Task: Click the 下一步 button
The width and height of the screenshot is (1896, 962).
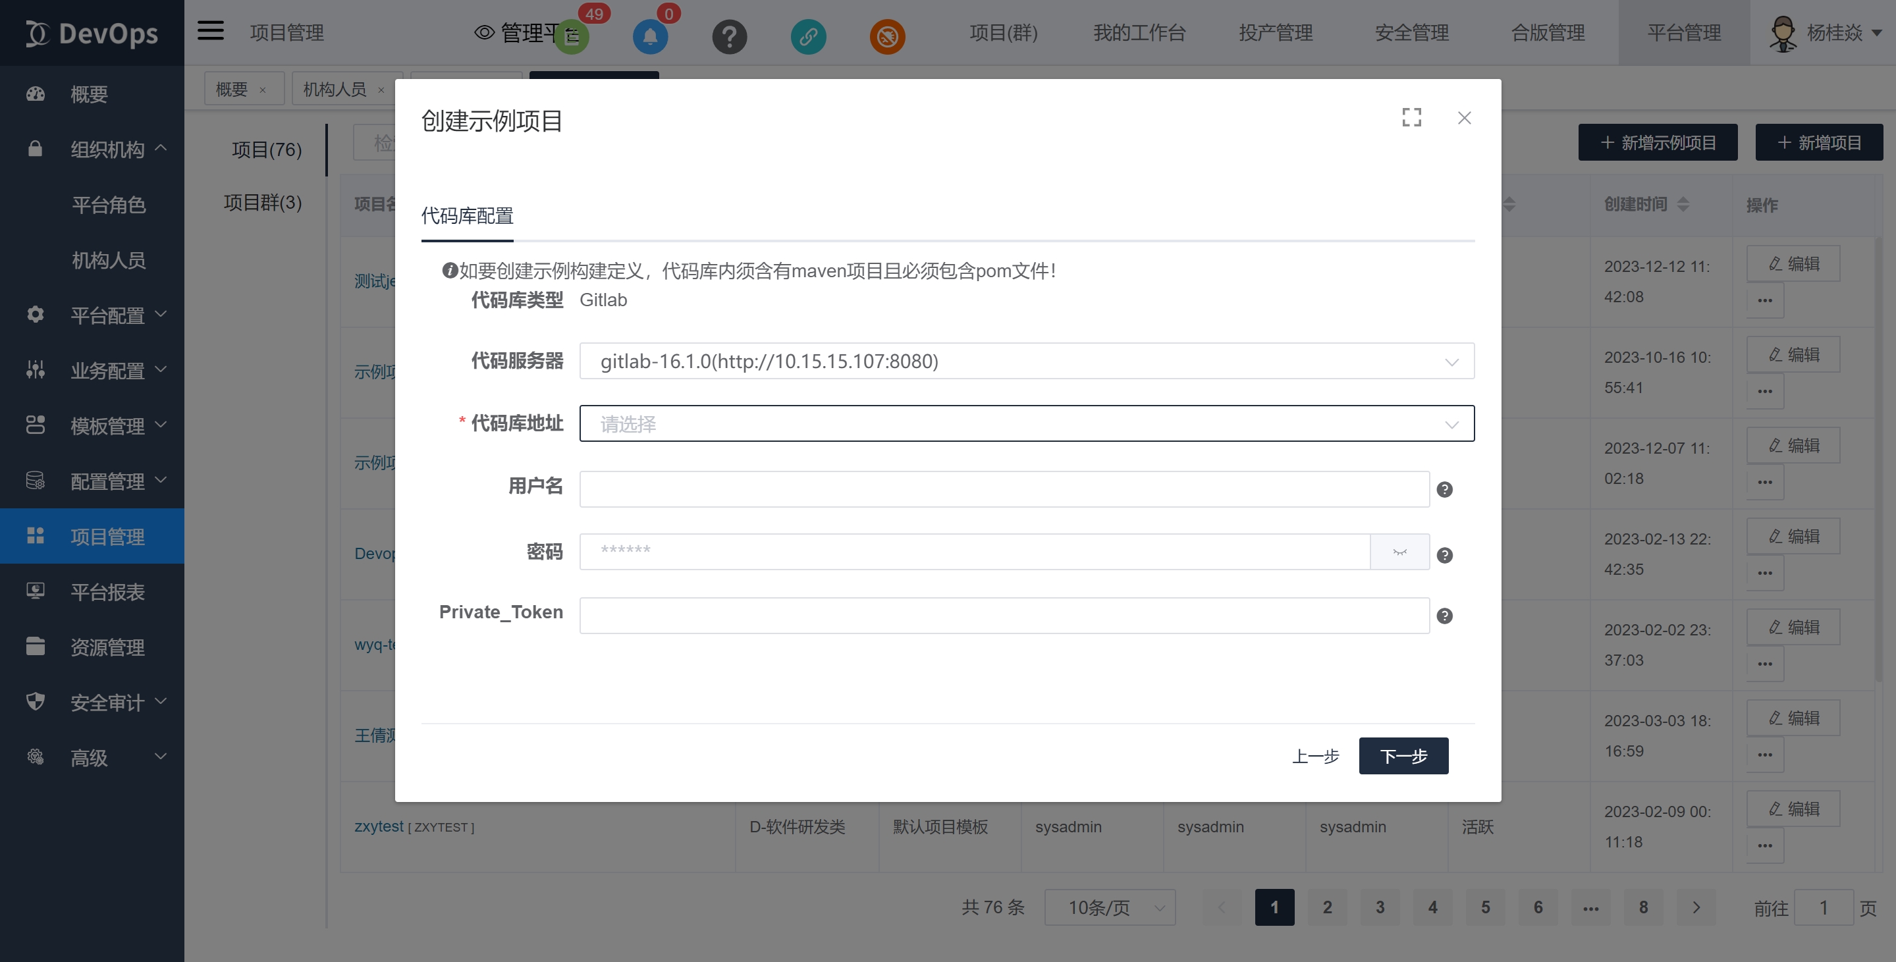Action: click(1403, 756)
